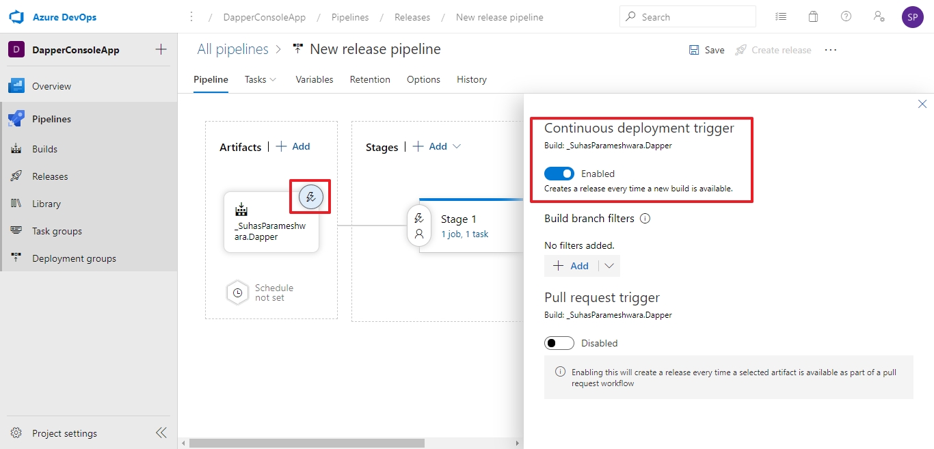Click the scrollbar left arrow
This screenshot has height=449, width=934.
(x=183, y=444)
